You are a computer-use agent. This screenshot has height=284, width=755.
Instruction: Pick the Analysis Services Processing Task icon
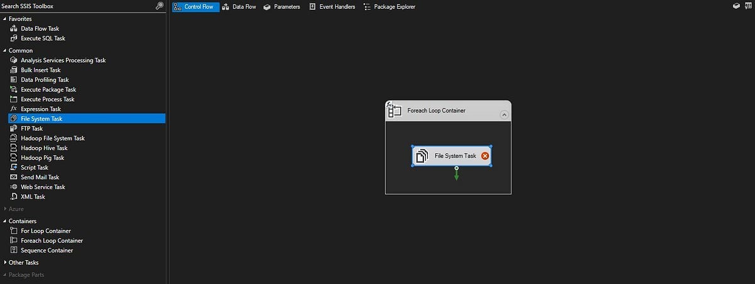pos(14,60)
